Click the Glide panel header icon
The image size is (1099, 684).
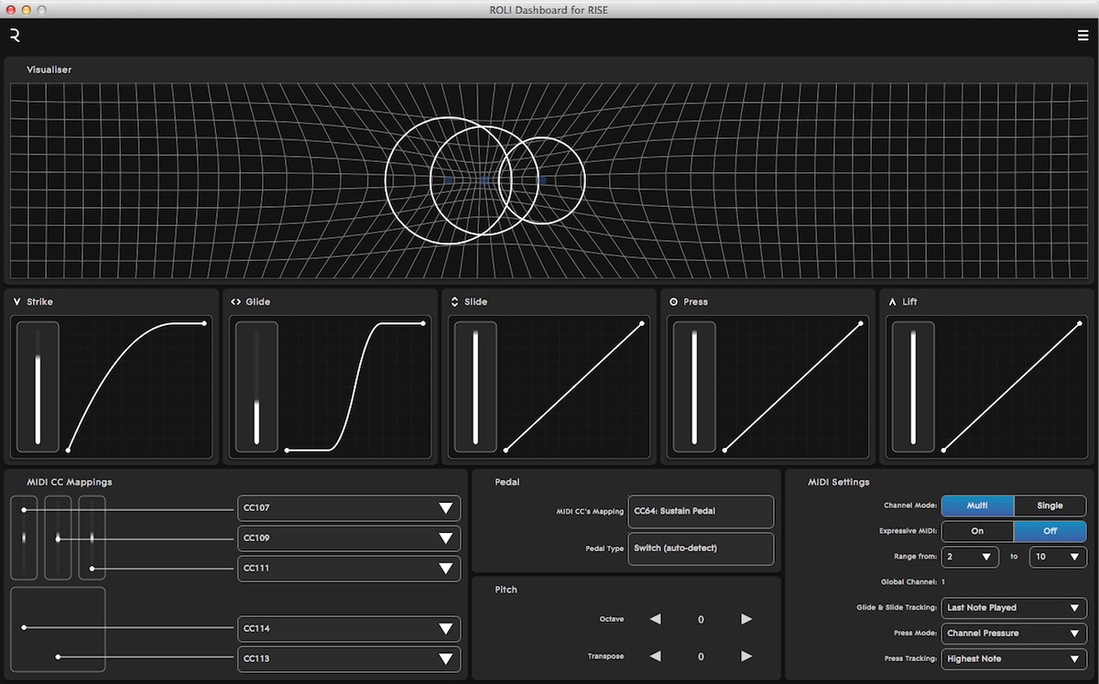pyautogui.click(x=235, y=301)
